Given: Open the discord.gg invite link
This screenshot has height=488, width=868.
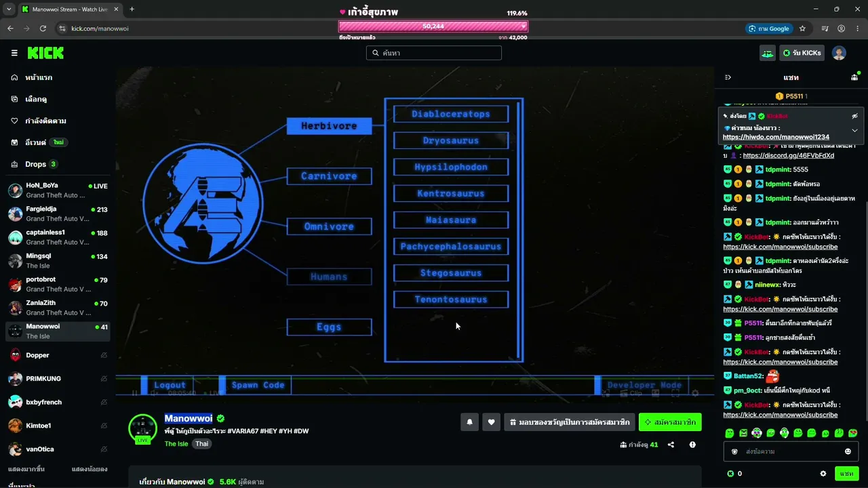Looking at the screenshot, I should (x=789, y=155).
